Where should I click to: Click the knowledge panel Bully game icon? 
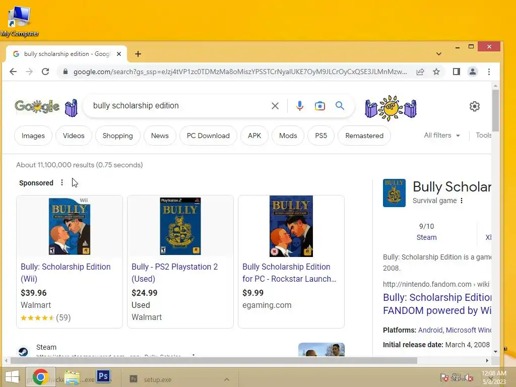(394, 193)
